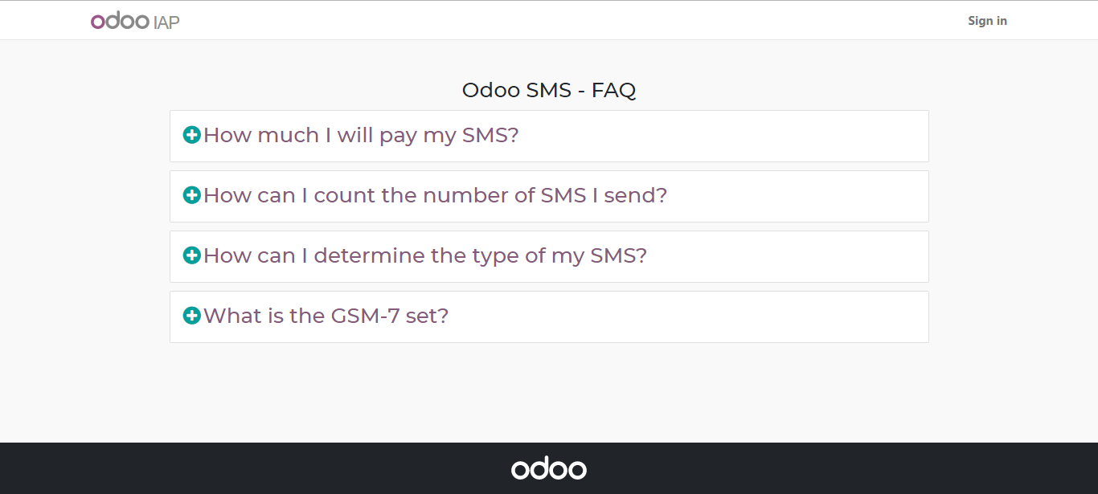Click the plus icon beside "determine the type" question
The width and height of the screenshot is (1098, 494).
[x=191, y=255]
